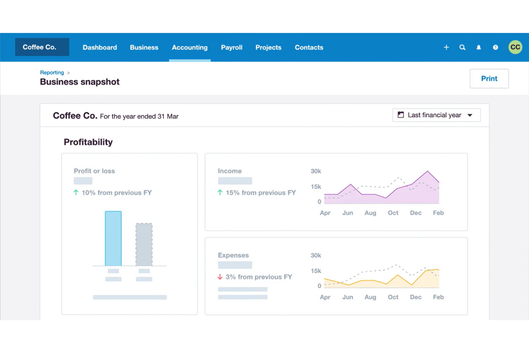Open the Projects section
The image size is (529, 353).
[x=268, y=47]
